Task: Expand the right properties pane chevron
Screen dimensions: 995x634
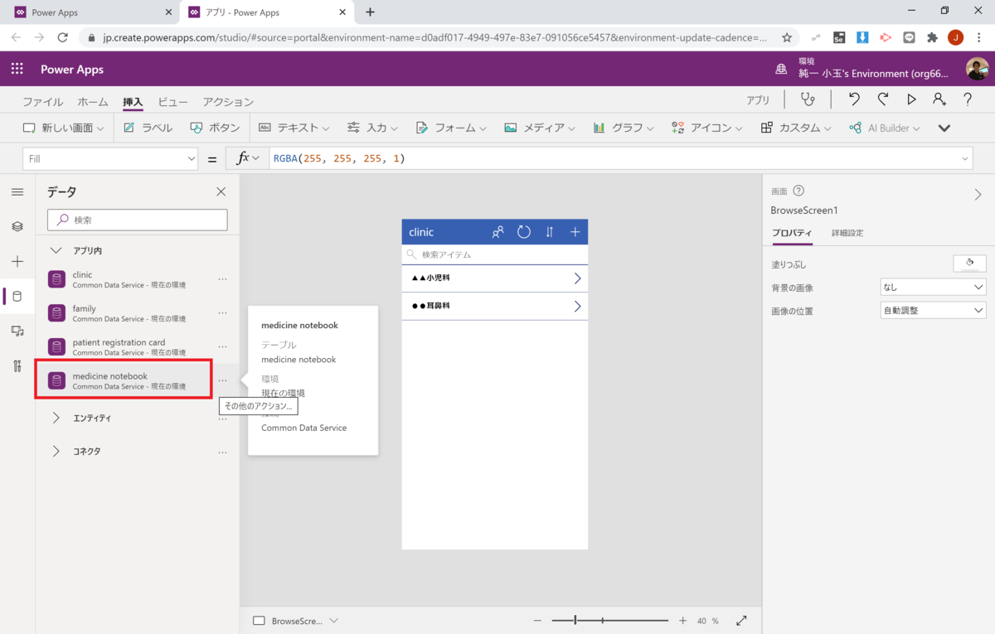Action: pos(978,195)
